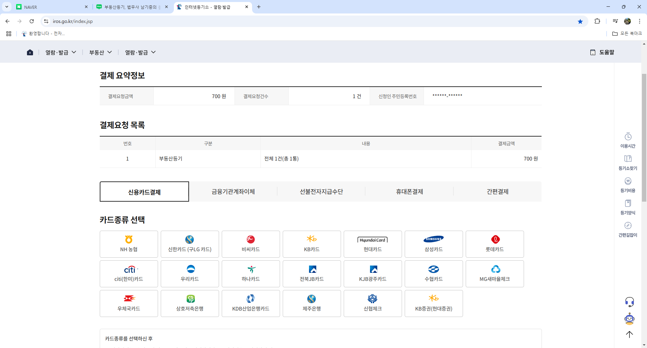The height and width of the screenshot is (348, 647).
Task: Pick 상호저축은행
Action: point(190,303)
